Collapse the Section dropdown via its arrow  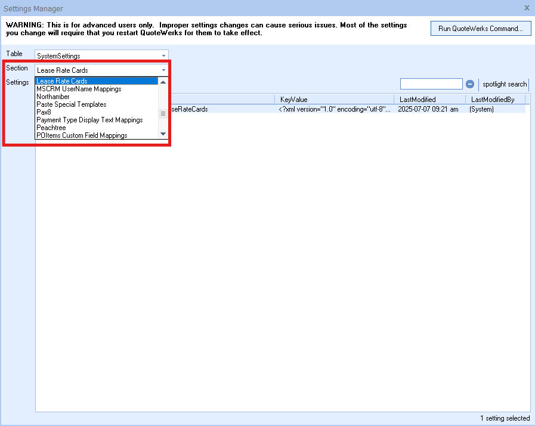[x=163, y=70]
